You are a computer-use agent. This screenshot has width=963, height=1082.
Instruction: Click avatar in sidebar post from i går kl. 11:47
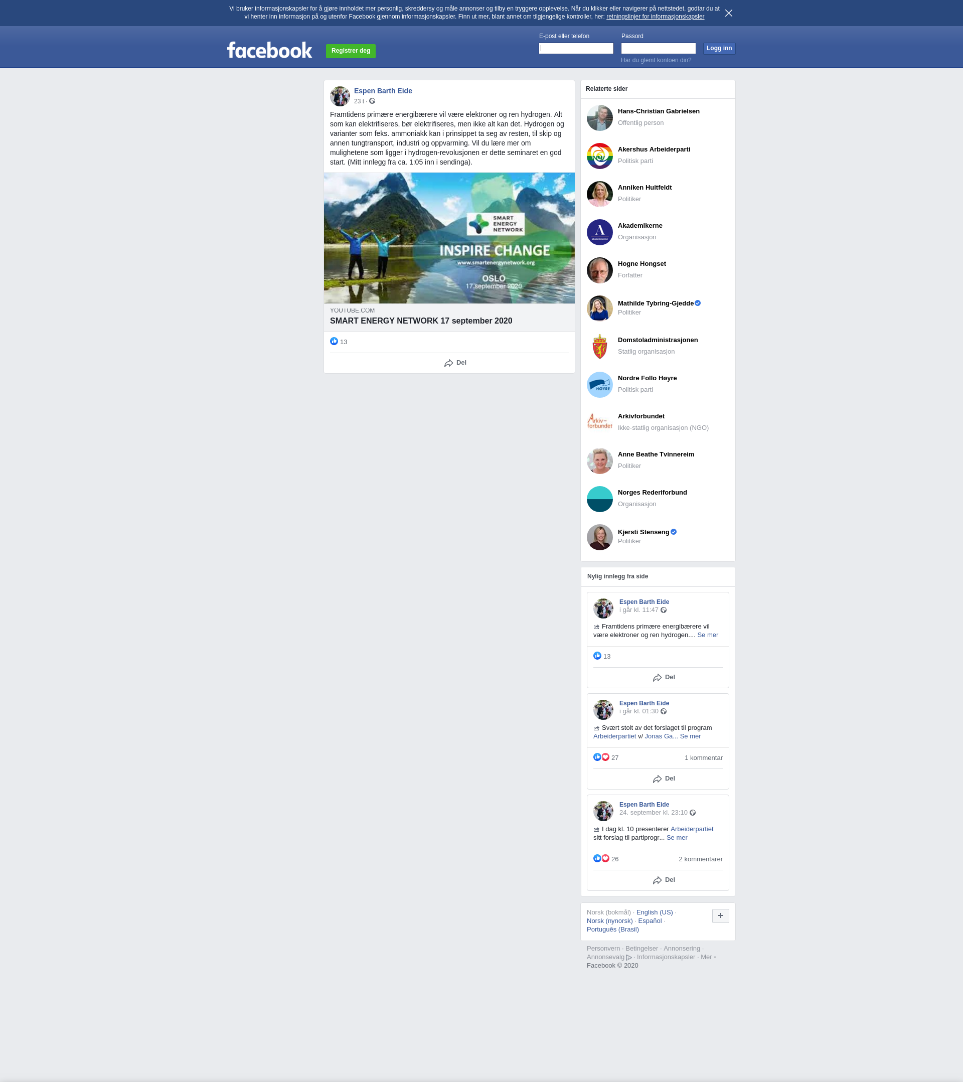(x=603, y=608)
